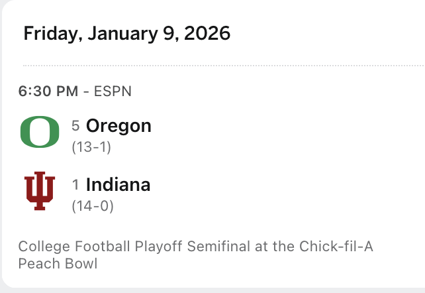Click the words Peach Bowl in game note
The image size is (425, 293).
(x=58, y=263)
